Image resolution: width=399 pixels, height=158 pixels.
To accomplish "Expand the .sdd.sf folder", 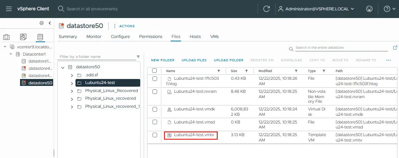I will coord(72,75).
